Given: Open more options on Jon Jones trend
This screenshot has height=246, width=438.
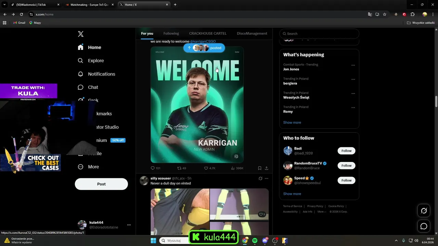Looking at the screenshot, I should coord(353,65).
